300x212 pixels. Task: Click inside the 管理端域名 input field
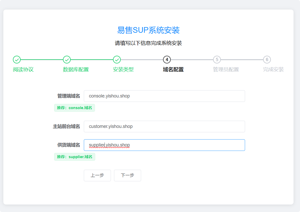164,96
